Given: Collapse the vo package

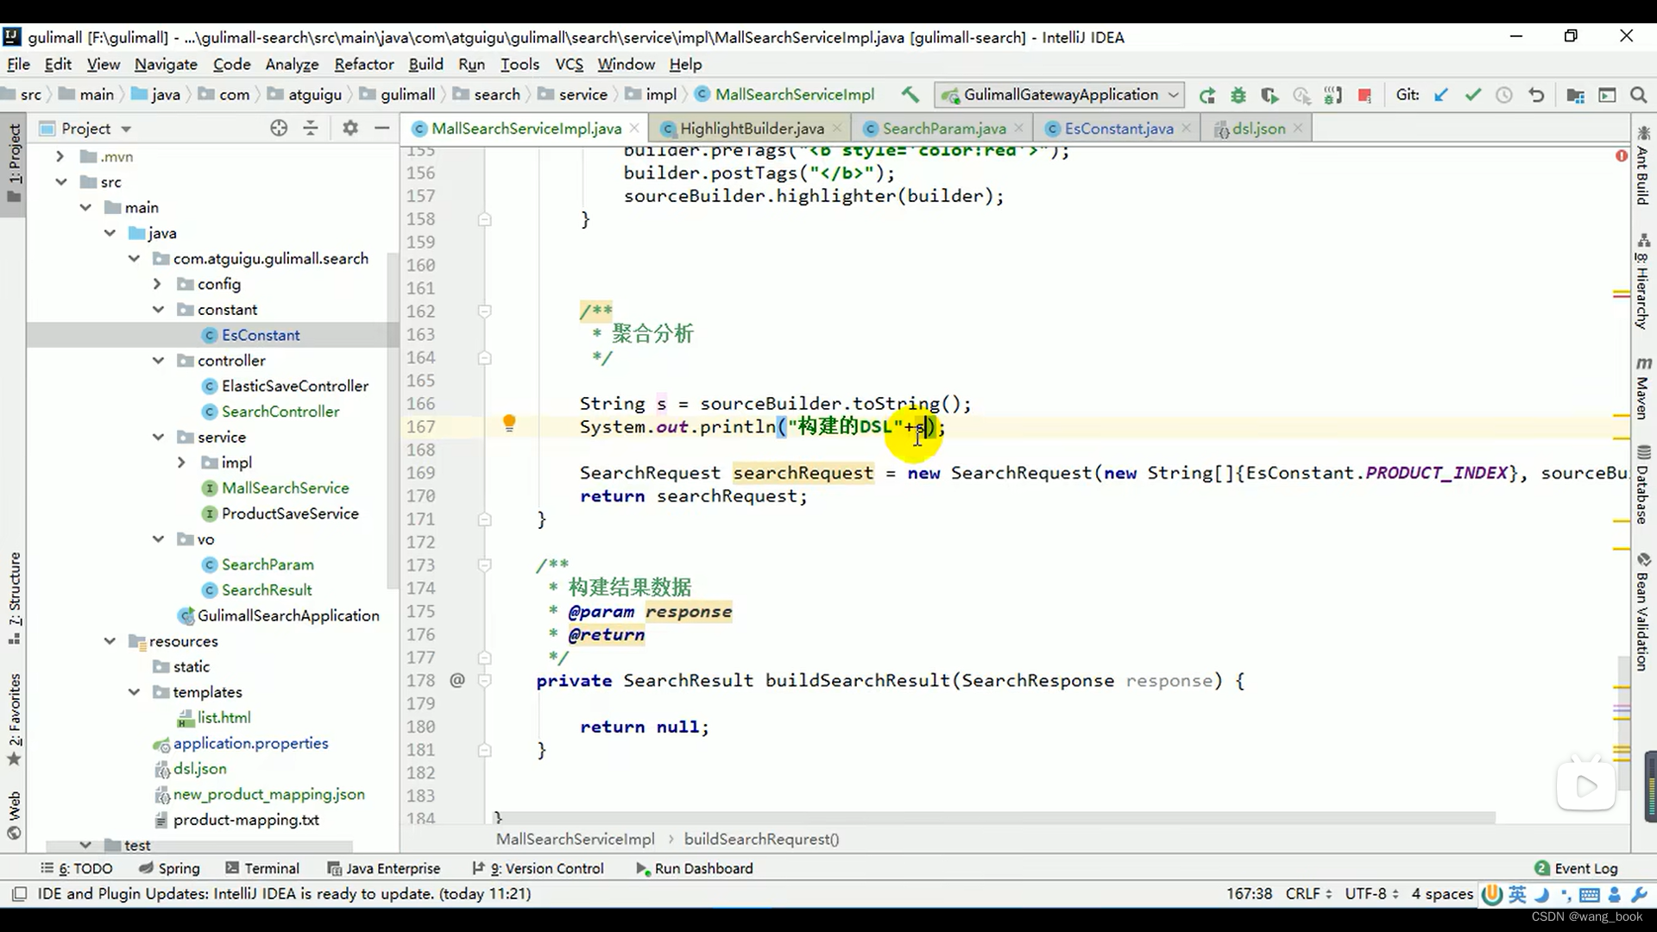Looking at the screenshot, I should point(158,539).
